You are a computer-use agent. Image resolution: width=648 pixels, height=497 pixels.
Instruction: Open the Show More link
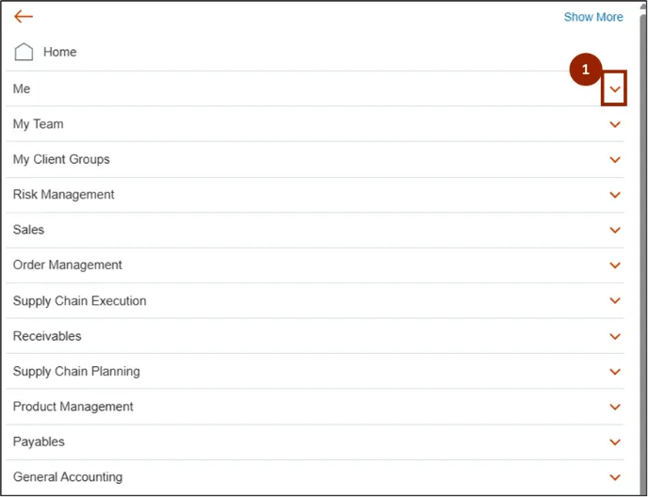592,17
